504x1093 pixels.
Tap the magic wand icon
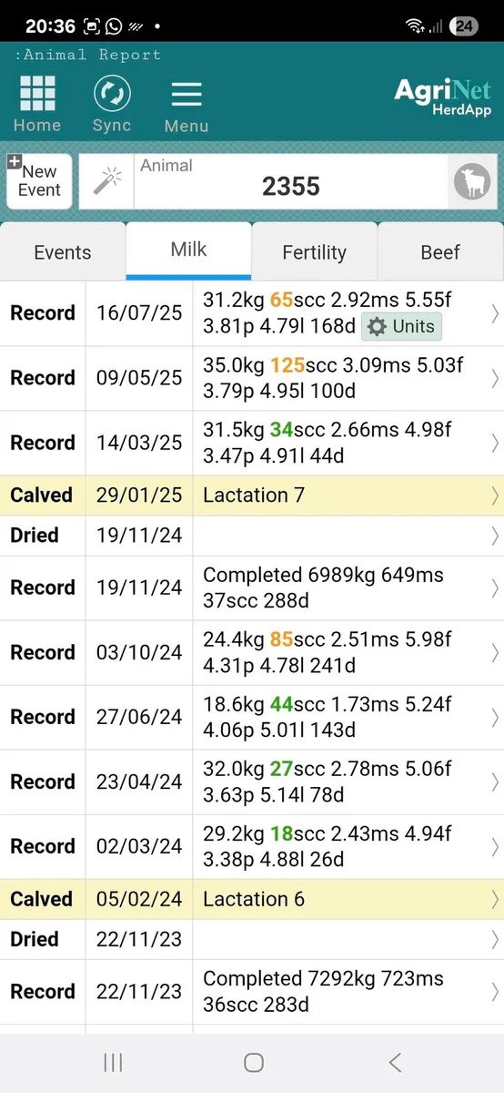point(107,182)
